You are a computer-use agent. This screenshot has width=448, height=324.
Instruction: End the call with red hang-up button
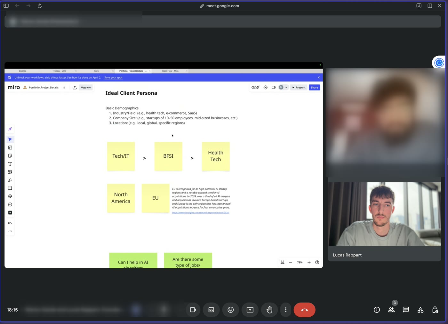(x=304, y=310)
